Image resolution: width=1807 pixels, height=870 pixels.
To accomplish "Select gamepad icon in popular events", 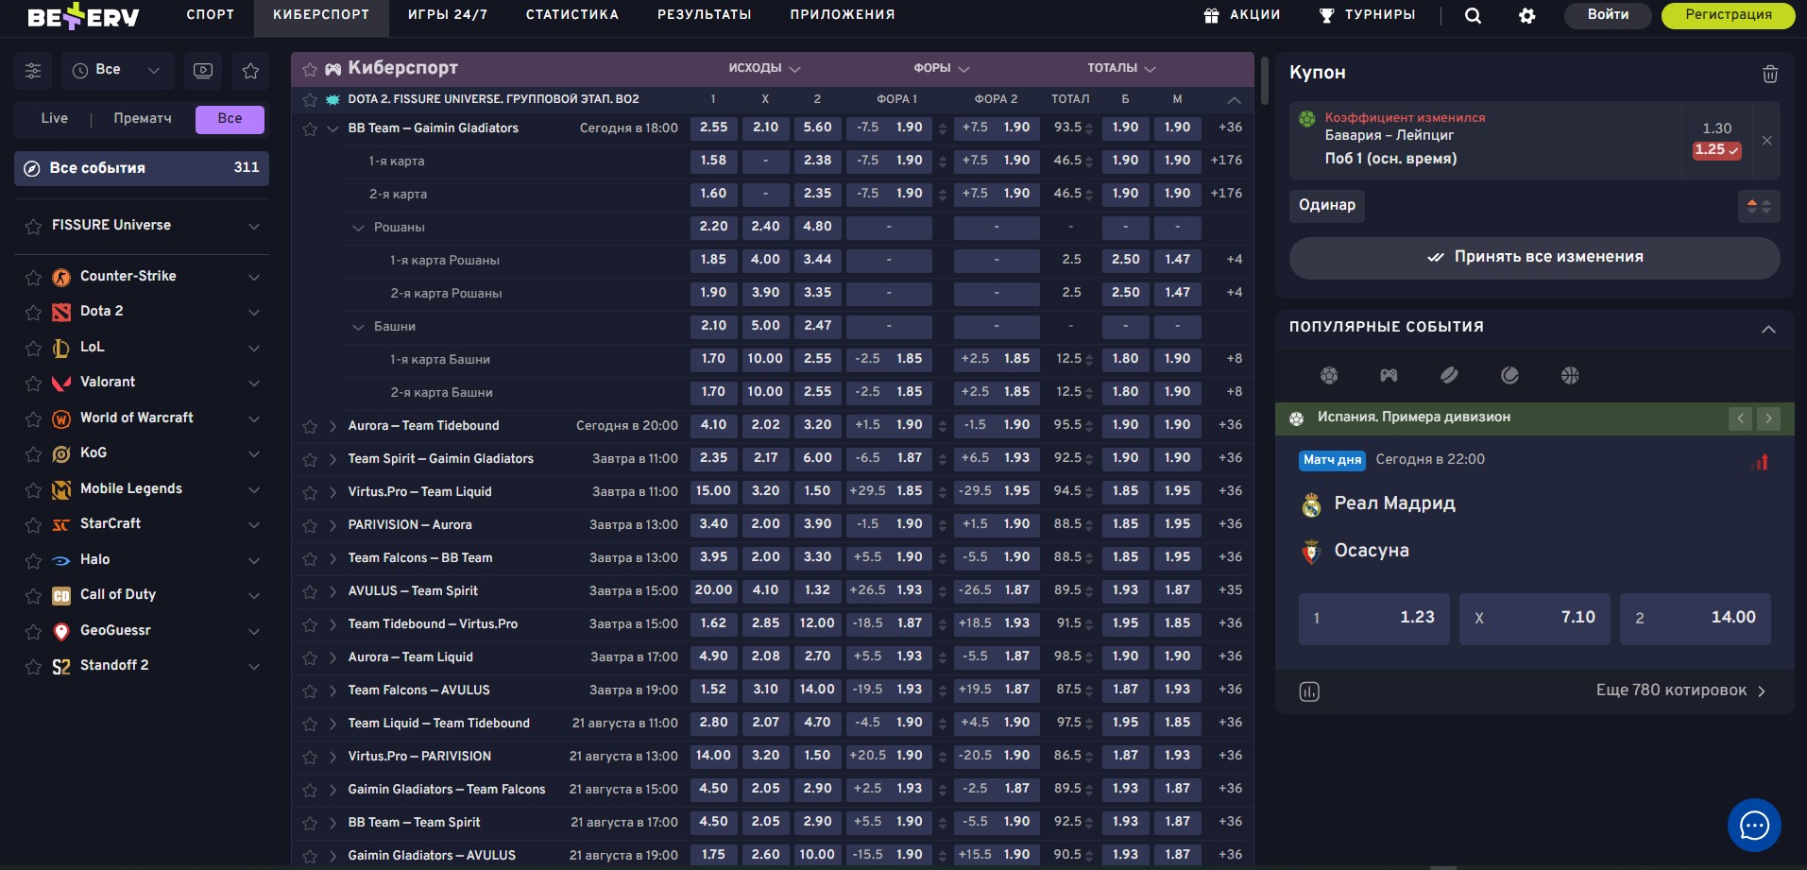I will click(x=1389, y=376).
